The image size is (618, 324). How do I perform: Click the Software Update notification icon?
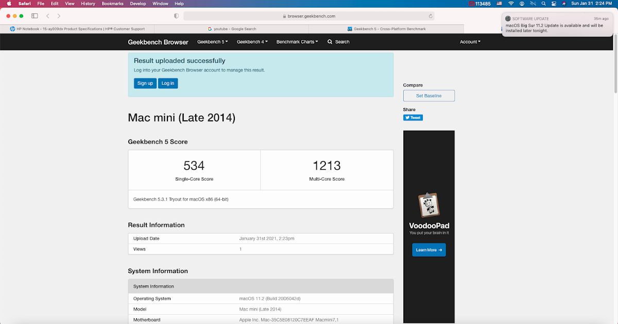point(508,19)
